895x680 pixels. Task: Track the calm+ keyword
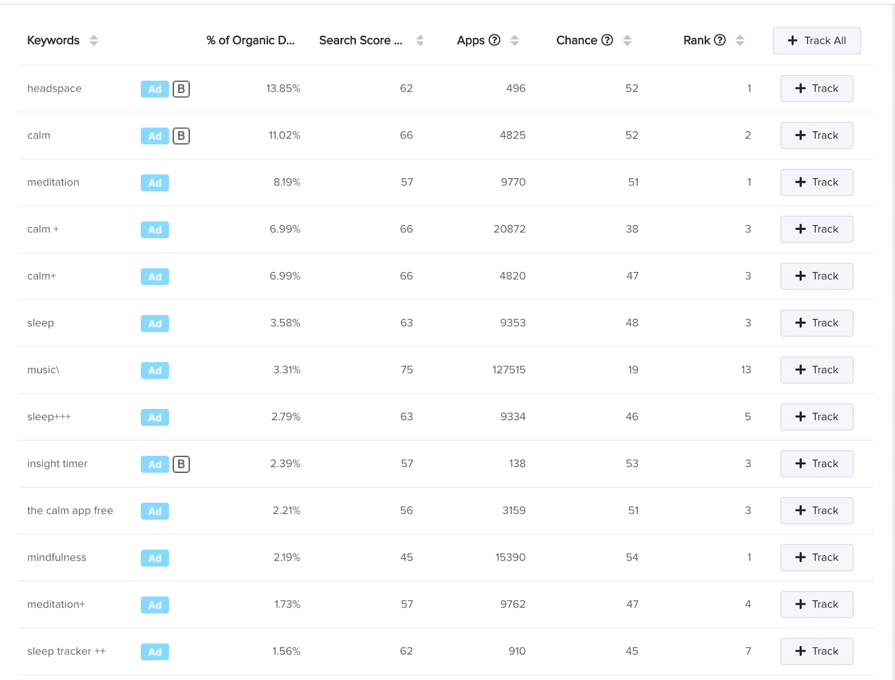coord(817,276)
